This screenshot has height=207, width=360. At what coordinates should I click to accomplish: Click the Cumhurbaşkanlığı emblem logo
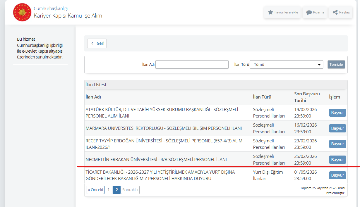(x=22, y=12)
